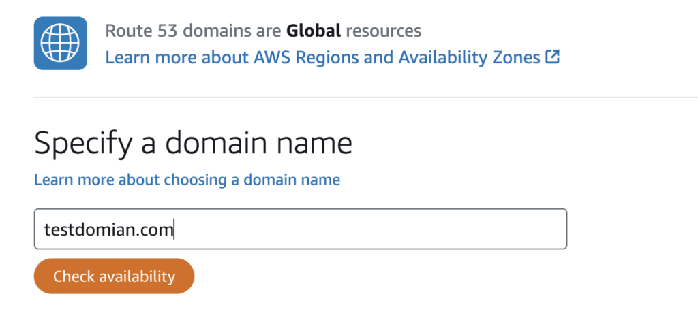Place cursor after .com in the domain field
This screenshot has height=320, width=698.
point(174,230)
